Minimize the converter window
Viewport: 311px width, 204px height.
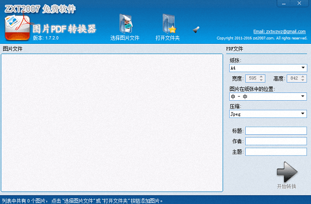[x=284, y=4]
